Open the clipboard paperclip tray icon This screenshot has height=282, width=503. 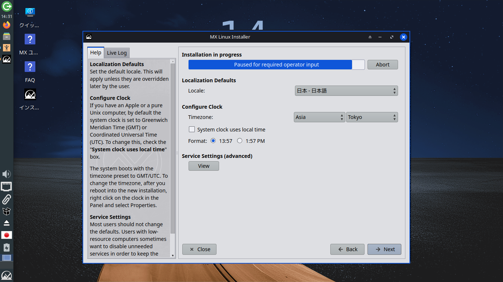pos(7,199)
